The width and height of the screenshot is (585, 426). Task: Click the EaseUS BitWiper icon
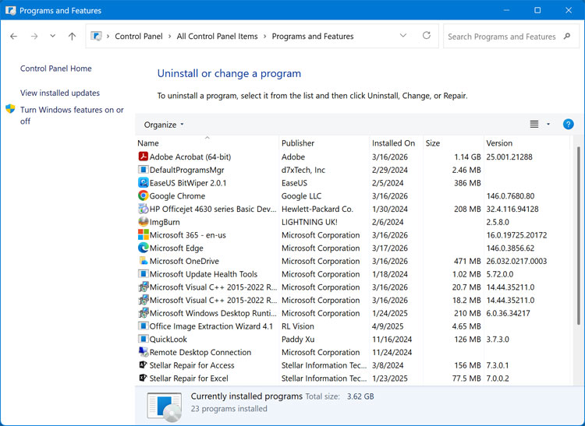coord(144,183)
